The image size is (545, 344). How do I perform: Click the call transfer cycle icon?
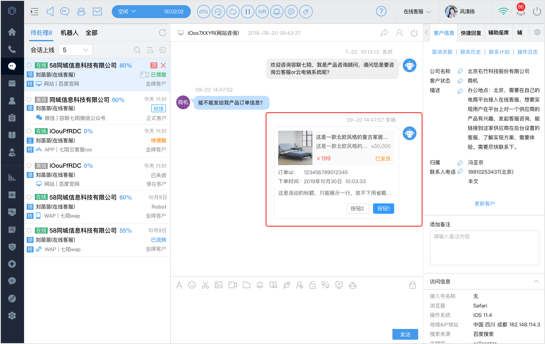[233, 12]
